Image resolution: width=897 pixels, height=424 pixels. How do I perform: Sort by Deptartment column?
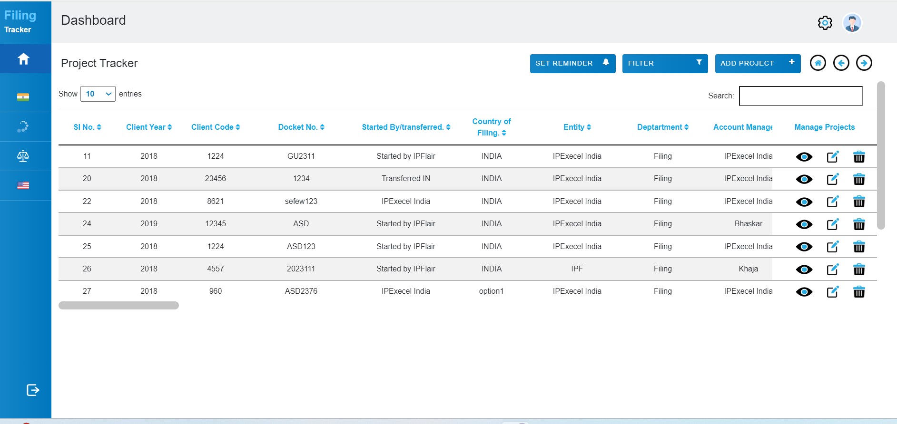(x=663, y=127)
